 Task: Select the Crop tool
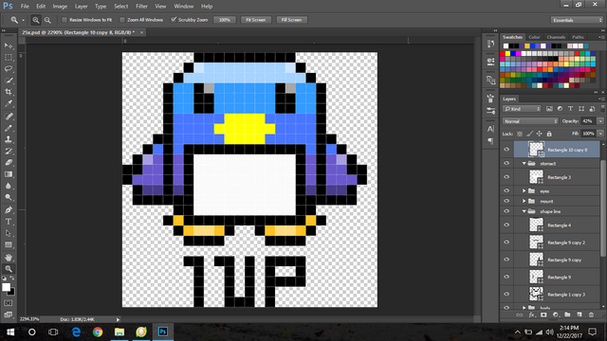[9, 92]
